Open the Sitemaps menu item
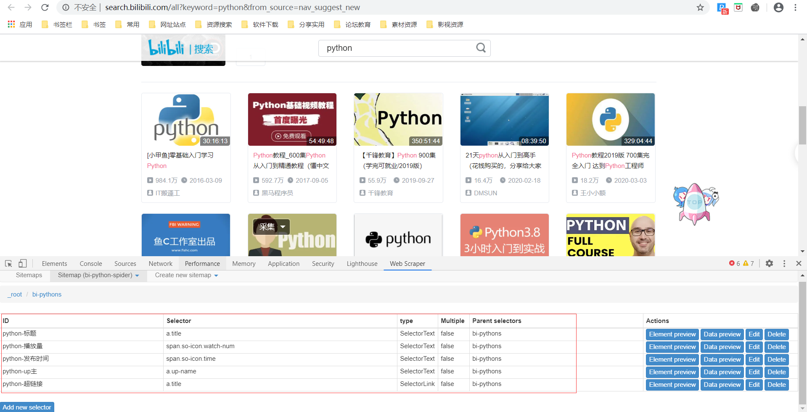 pos(29,275)
